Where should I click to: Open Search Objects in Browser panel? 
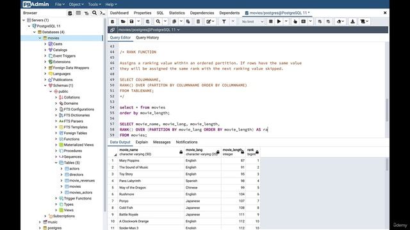tap(94, 13)
